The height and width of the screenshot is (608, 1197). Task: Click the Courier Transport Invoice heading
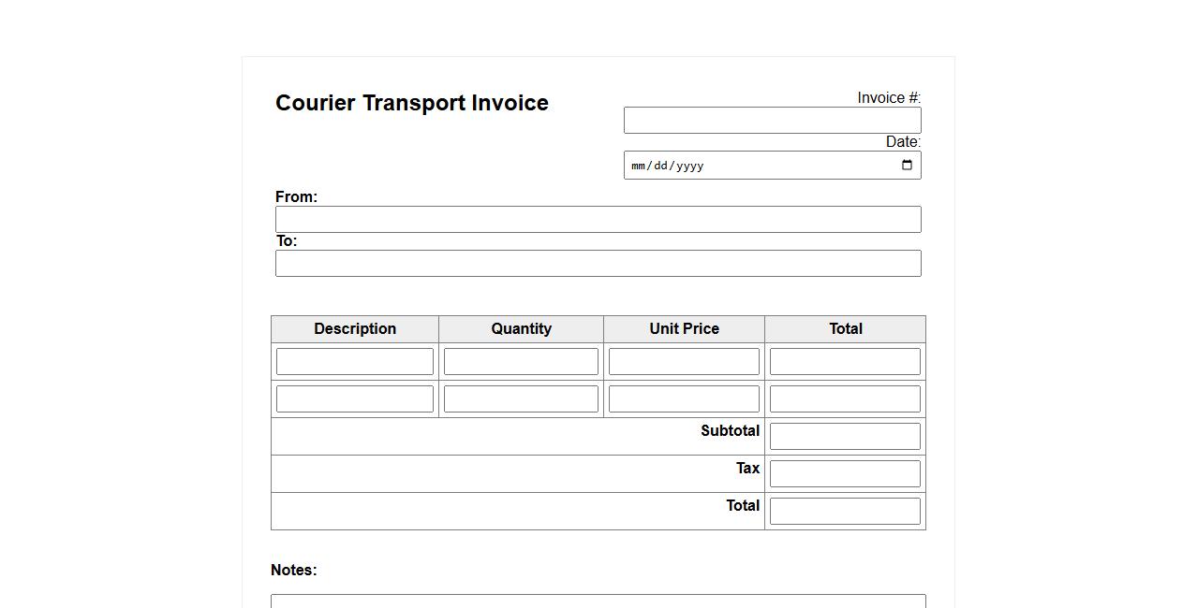pyautogui.click(x=412, y=103)
